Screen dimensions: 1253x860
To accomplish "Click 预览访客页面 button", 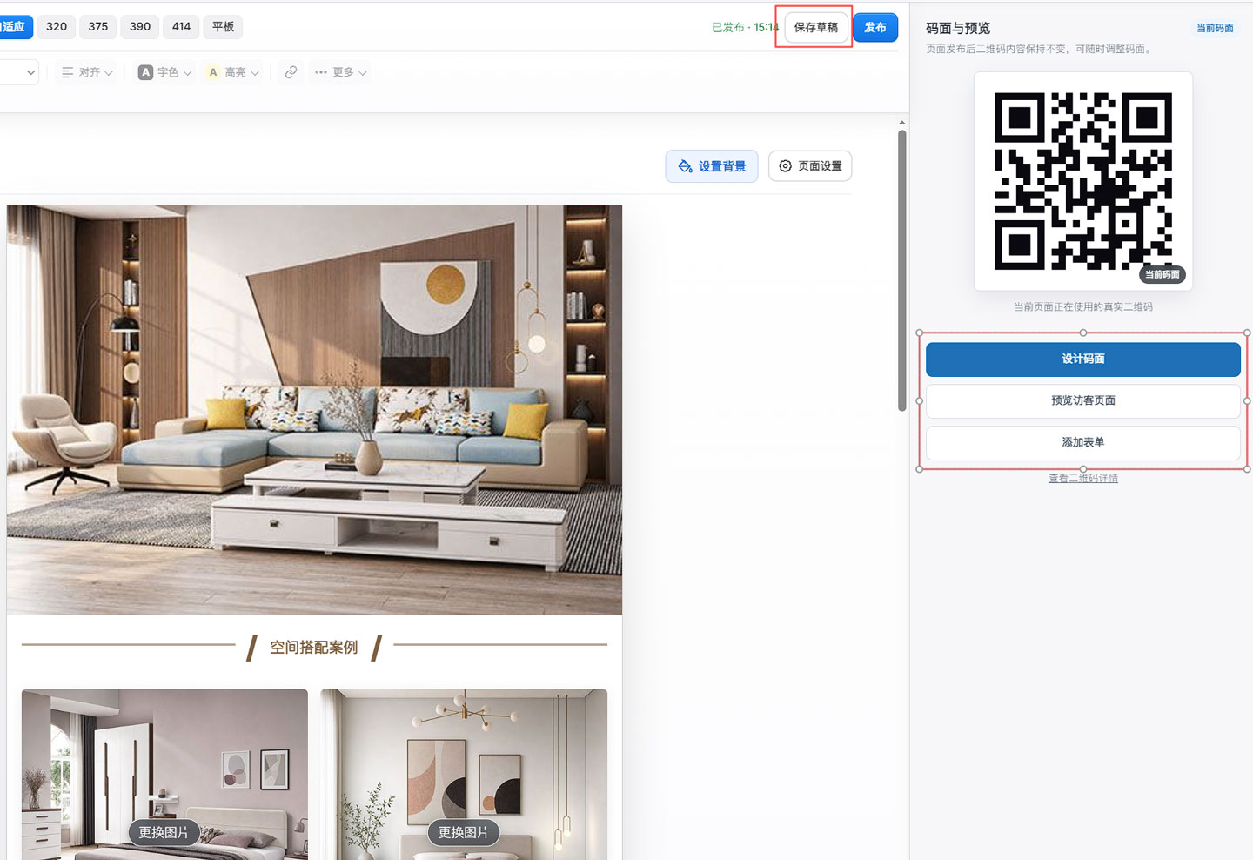I will 1083,400.
